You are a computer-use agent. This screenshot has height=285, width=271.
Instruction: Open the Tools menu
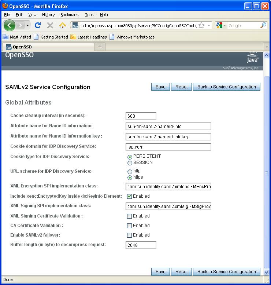click(x=90, y=15)
